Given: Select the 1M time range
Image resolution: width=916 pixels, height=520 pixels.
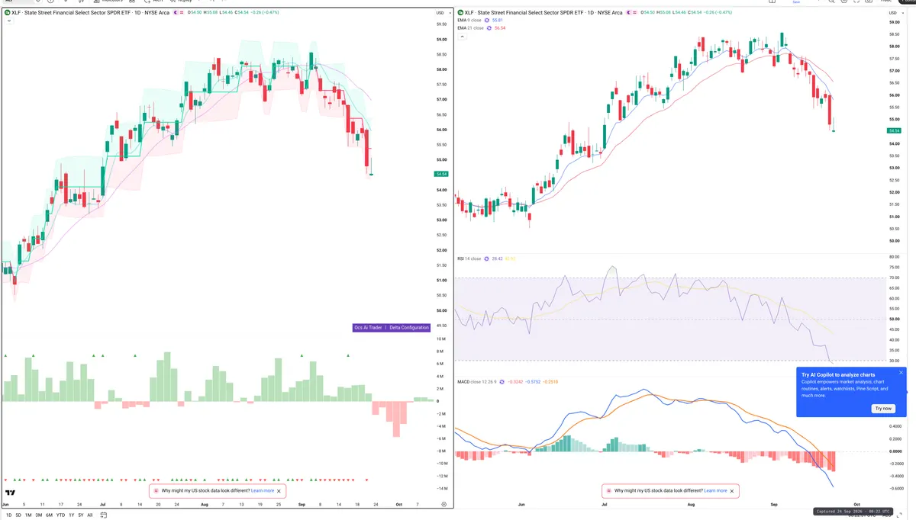Looking at the screenshot, I should point(28,515).
